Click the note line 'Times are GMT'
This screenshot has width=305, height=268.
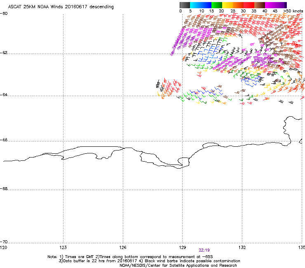click(79, 257)
